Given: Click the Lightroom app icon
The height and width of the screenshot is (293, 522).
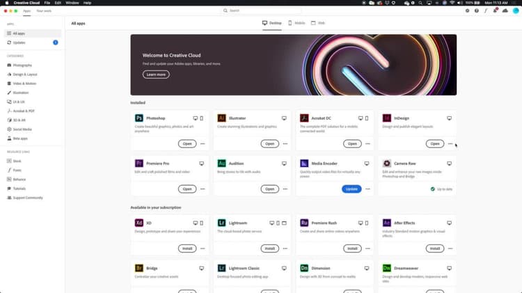Looking at the screenshot, I should click(x=221, y=223).
